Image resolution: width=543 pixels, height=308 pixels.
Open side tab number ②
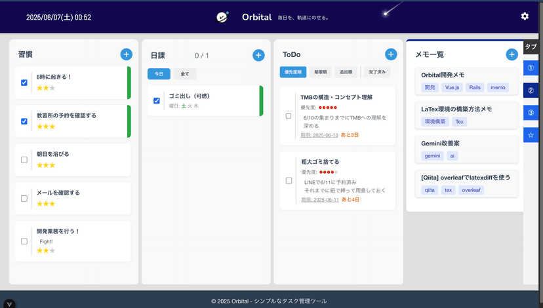pos(531,90)
